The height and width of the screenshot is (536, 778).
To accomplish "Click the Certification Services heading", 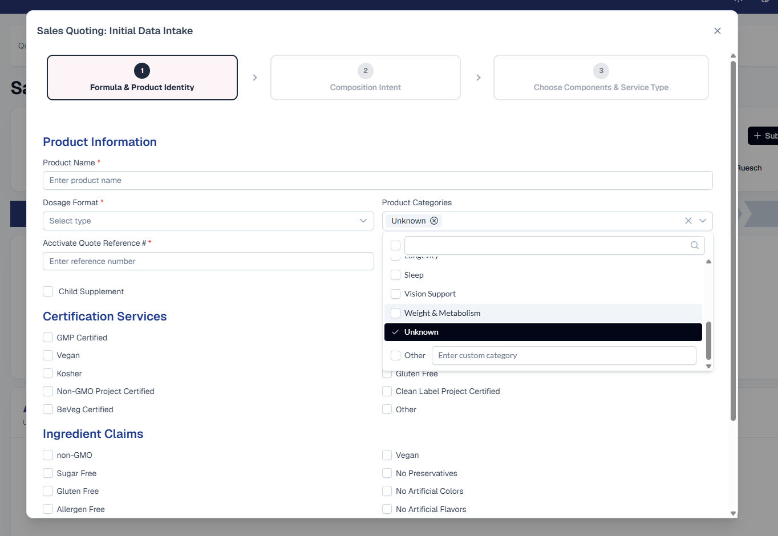I will click(x=105, y=316).
